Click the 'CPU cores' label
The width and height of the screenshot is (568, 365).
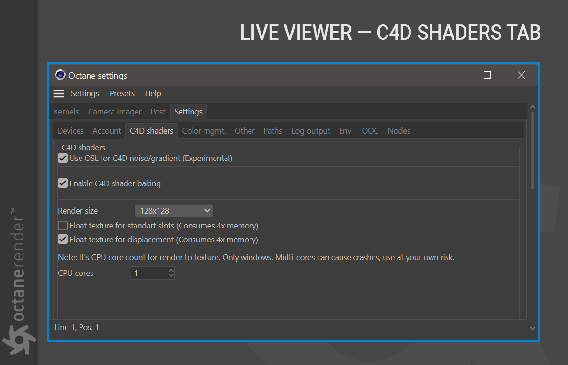point(76,273)
